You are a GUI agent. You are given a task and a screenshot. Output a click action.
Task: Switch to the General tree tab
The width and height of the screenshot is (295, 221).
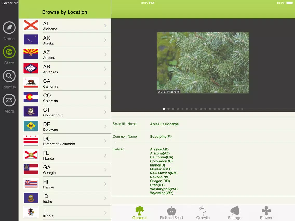pos(139,213)
